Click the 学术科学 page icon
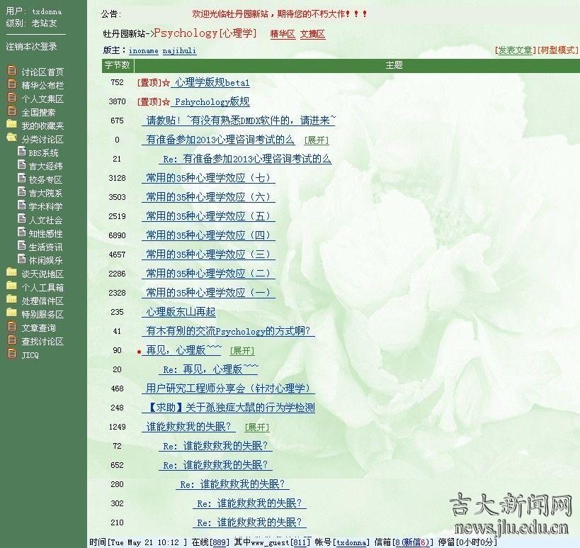 click(x=21, y=206)
